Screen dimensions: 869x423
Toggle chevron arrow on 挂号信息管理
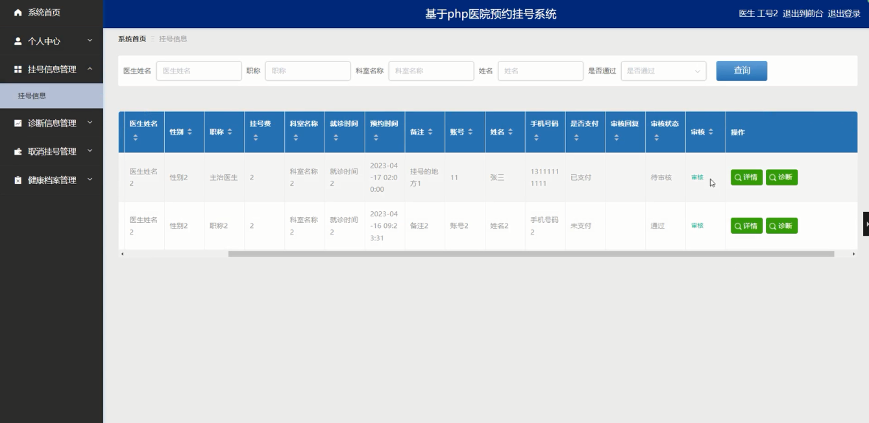click(90, 69)
